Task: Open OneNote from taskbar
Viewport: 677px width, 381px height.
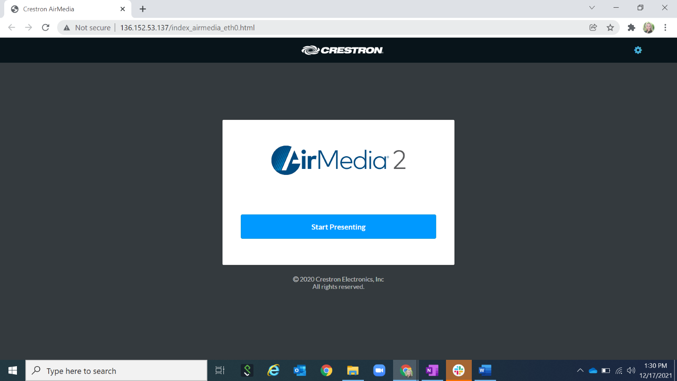Action: (x=432, y=370)
